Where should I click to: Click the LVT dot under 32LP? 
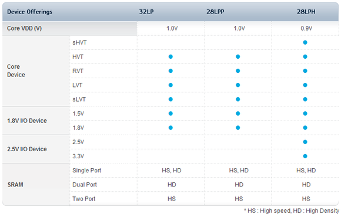[x=170, y=85]
